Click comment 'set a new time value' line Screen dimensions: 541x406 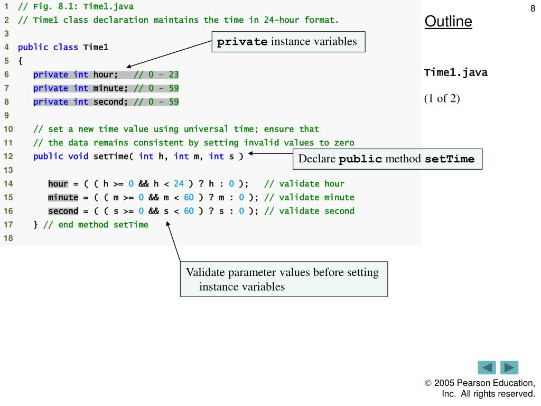(x=176, y=129)
